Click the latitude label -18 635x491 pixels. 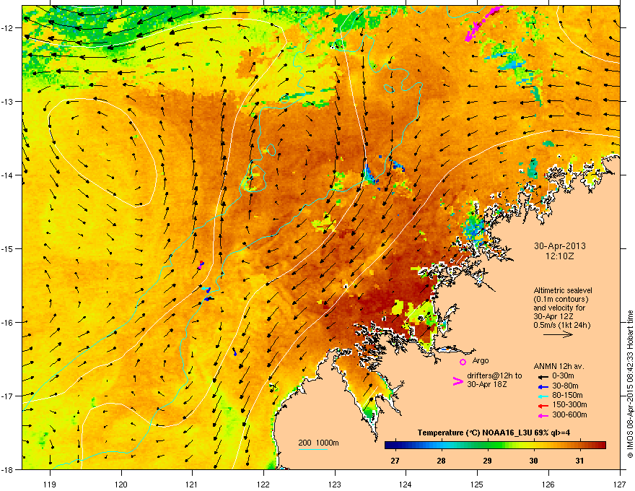click(7, 469)
